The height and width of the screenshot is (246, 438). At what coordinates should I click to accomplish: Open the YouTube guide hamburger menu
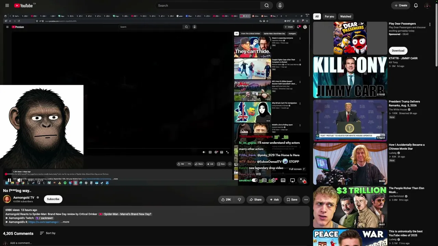point(7,5)
